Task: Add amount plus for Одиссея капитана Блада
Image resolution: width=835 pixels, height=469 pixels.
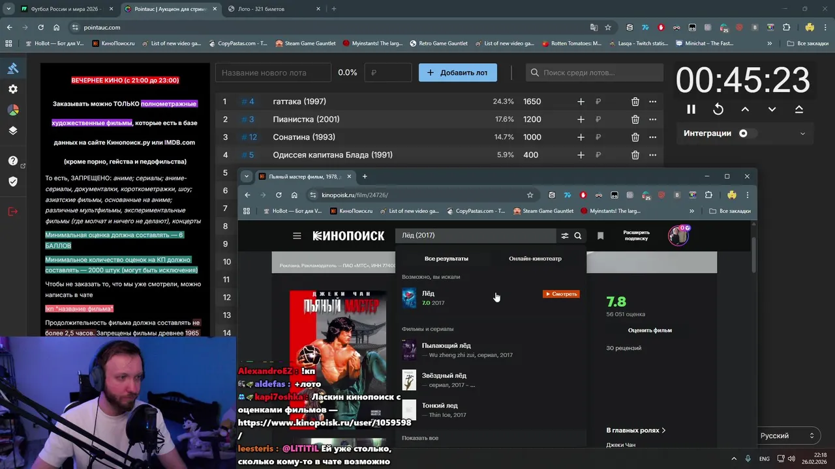Action: 581,155
